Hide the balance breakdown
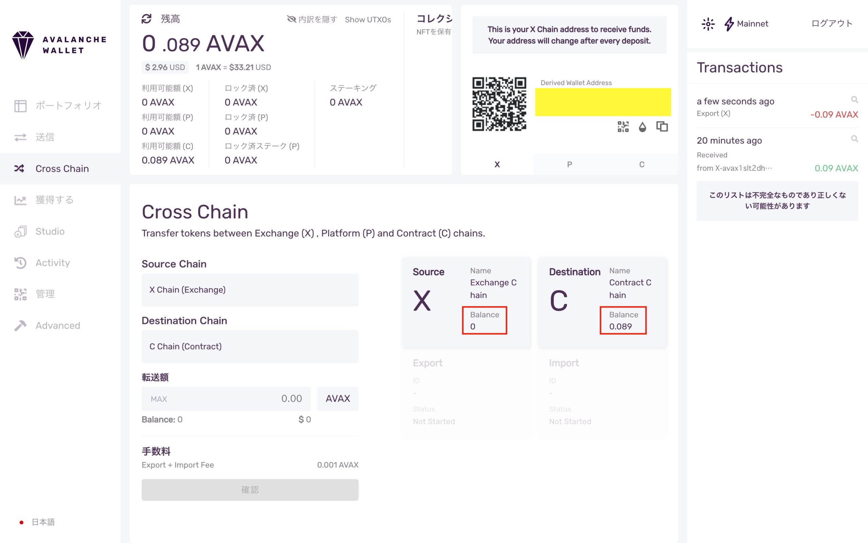The width and height of the screenshot is (868, 543). click(x=312, y=19)
